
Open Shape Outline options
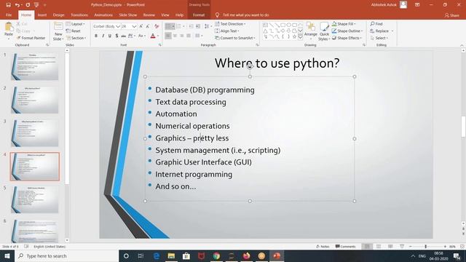[x=347, y=31]
